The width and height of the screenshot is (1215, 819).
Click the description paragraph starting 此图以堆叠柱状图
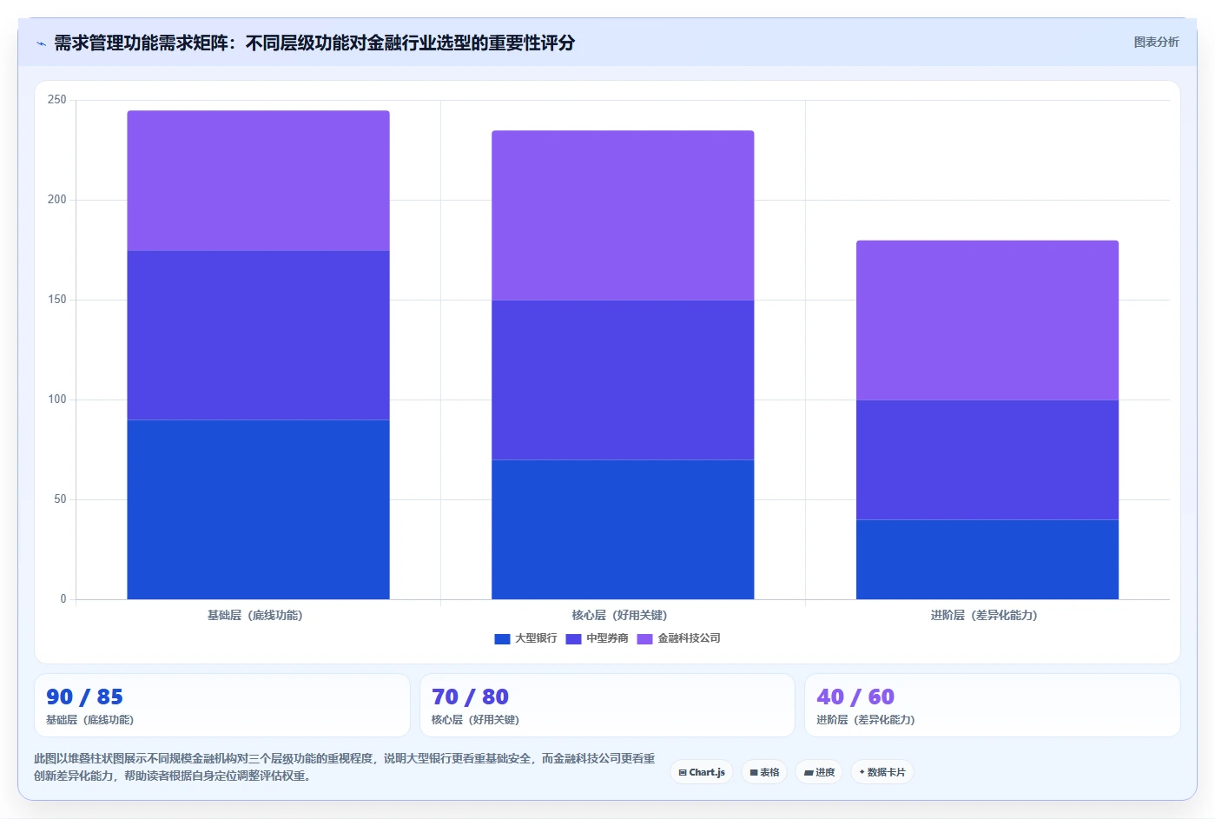pyautogui.click(x=345, y=767)
